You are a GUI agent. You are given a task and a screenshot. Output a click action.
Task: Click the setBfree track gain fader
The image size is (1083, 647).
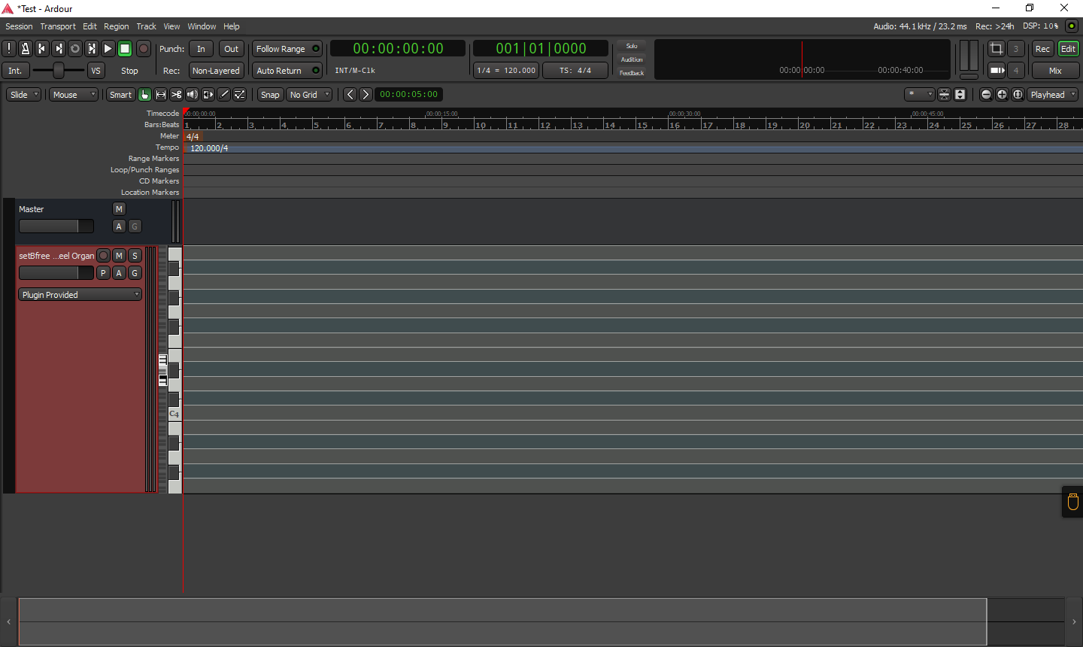pyautogui.click(x=56, y=273)
